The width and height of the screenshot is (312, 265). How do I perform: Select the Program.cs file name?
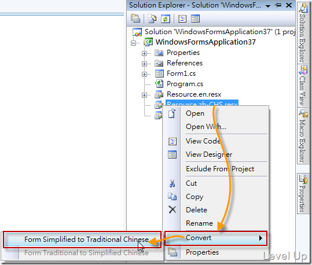click(185, 84)
